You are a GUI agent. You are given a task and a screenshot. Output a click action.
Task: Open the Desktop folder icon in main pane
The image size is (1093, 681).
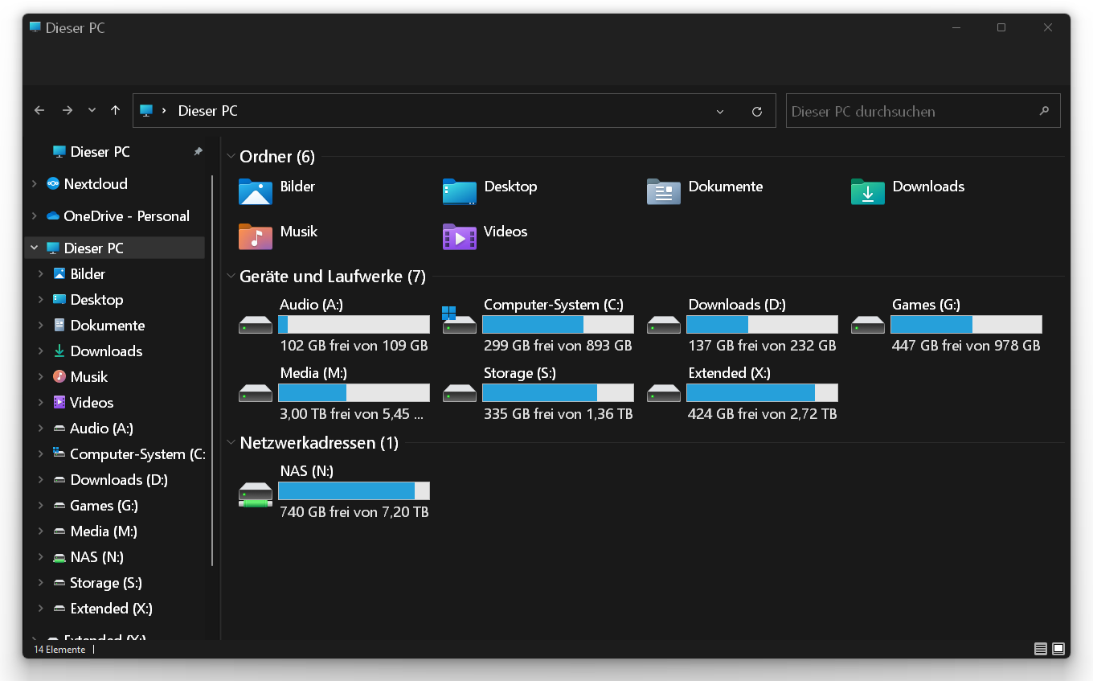point(460,192)
